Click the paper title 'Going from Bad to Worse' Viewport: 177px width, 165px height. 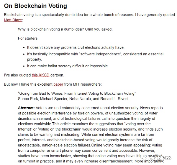77,94
